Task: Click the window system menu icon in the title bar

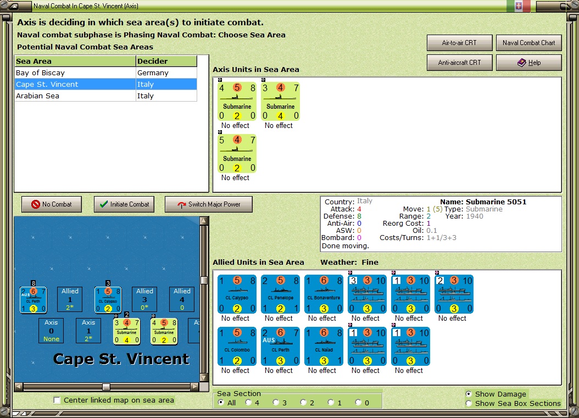Action: click(13, 5)
